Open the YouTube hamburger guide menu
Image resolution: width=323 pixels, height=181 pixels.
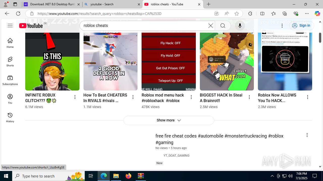pos(10,25)
